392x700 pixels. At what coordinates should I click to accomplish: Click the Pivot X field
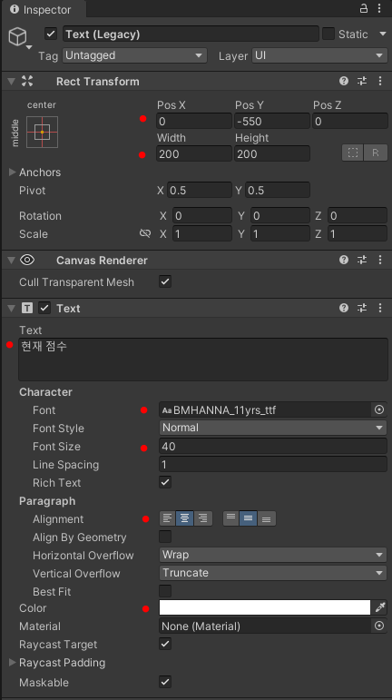click(200, 190)
